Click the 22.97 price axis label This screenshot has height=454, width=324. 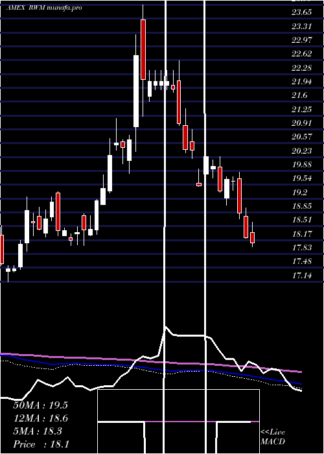click(302, 40)
